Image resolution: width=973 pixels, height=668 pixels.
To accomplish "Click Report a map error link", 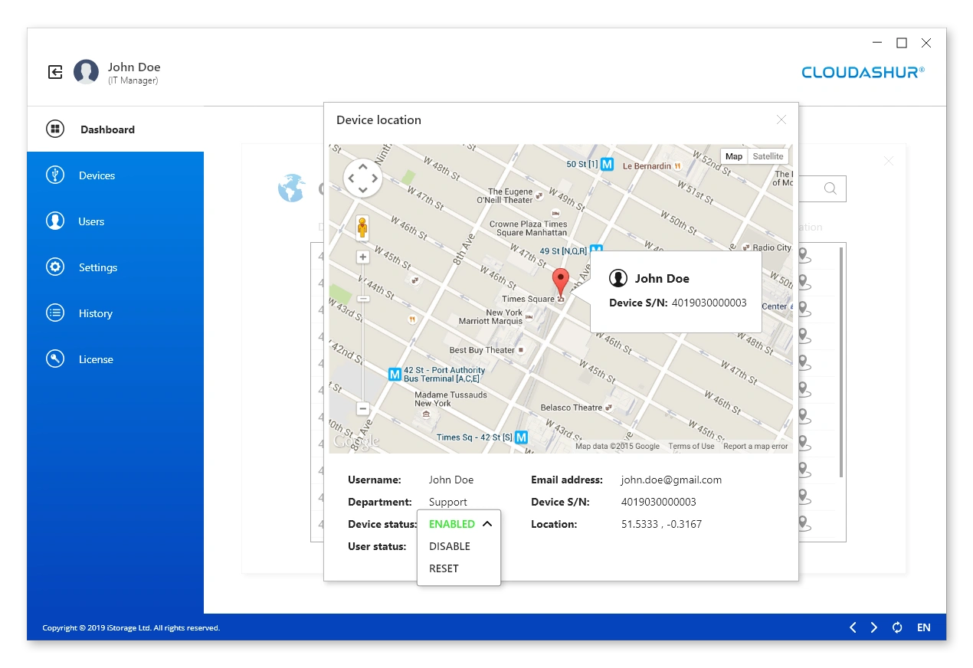I will 755,447.
